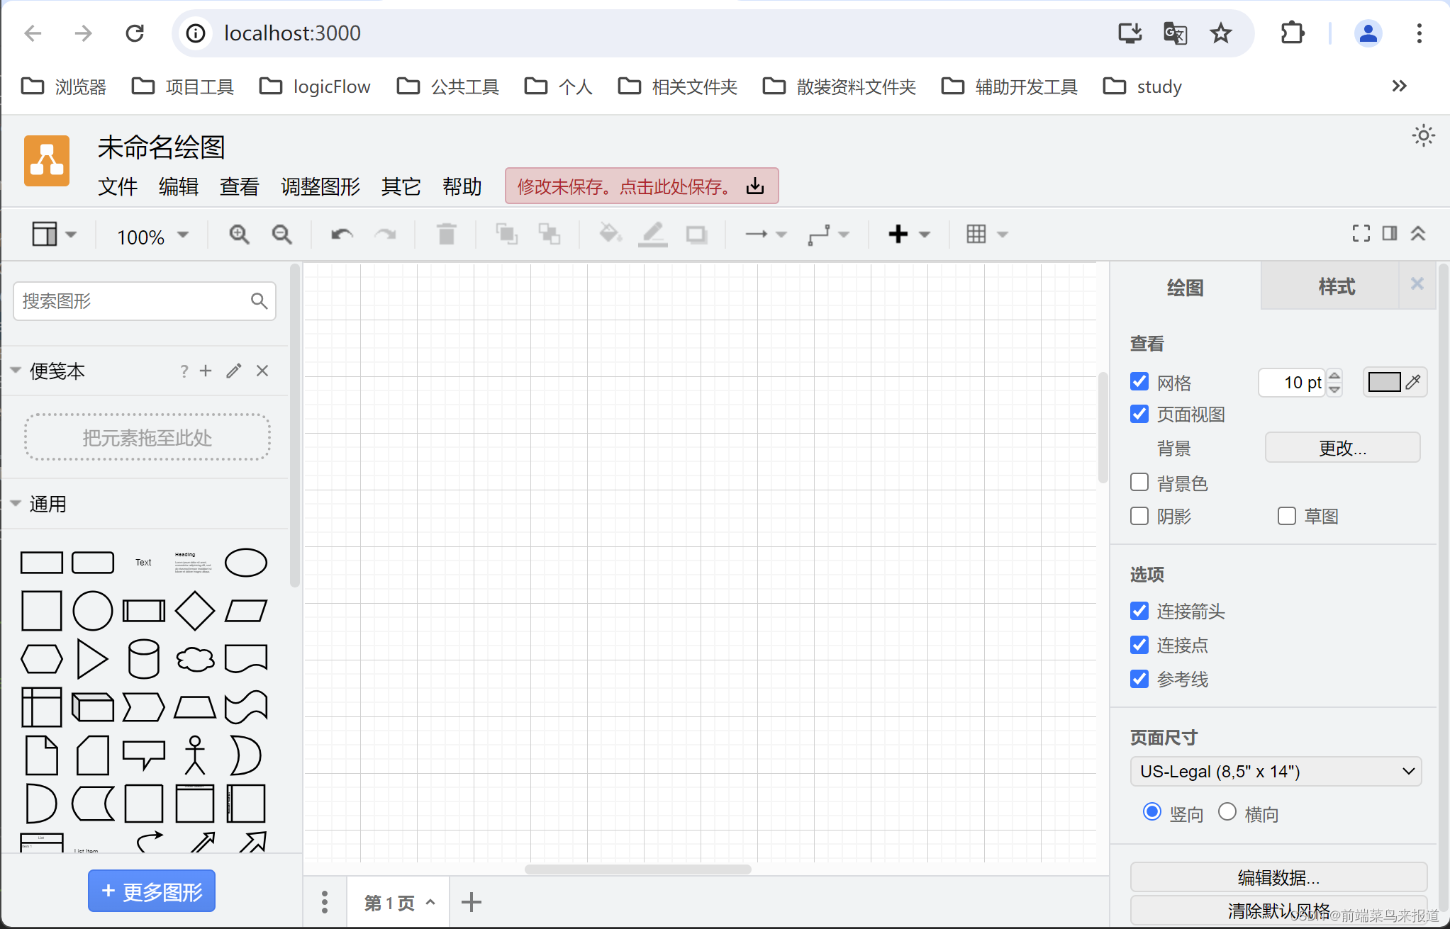Open the US-Legal page size dropdown
The image size is (1450, 929).
tap(1275, 771)
